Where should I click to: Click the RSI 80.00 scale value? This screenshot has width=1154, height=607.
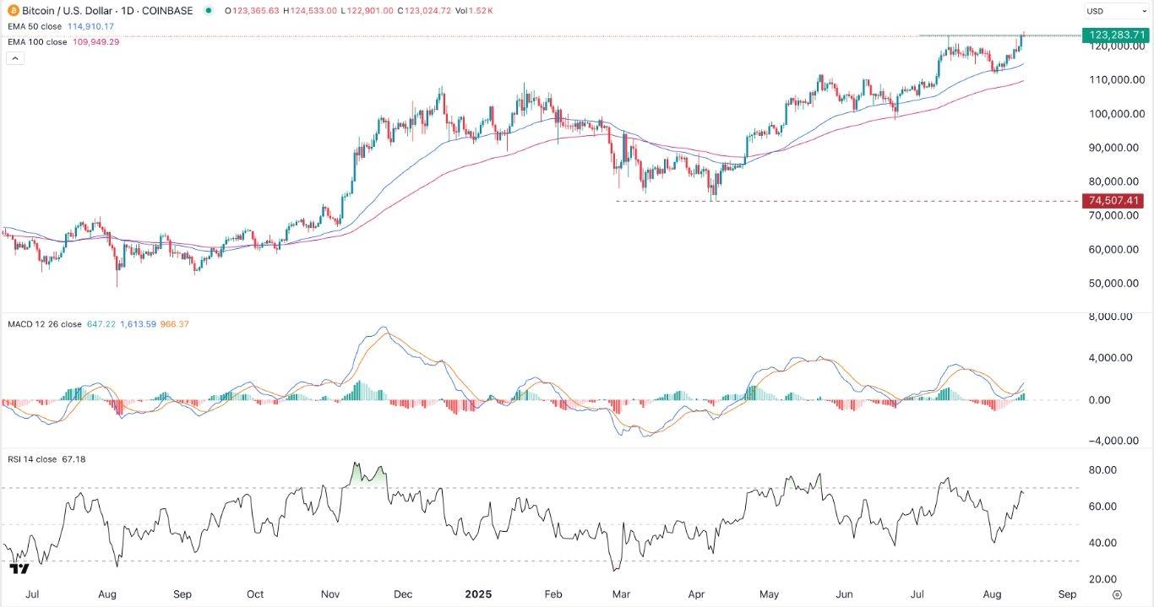coord(1116,470)
